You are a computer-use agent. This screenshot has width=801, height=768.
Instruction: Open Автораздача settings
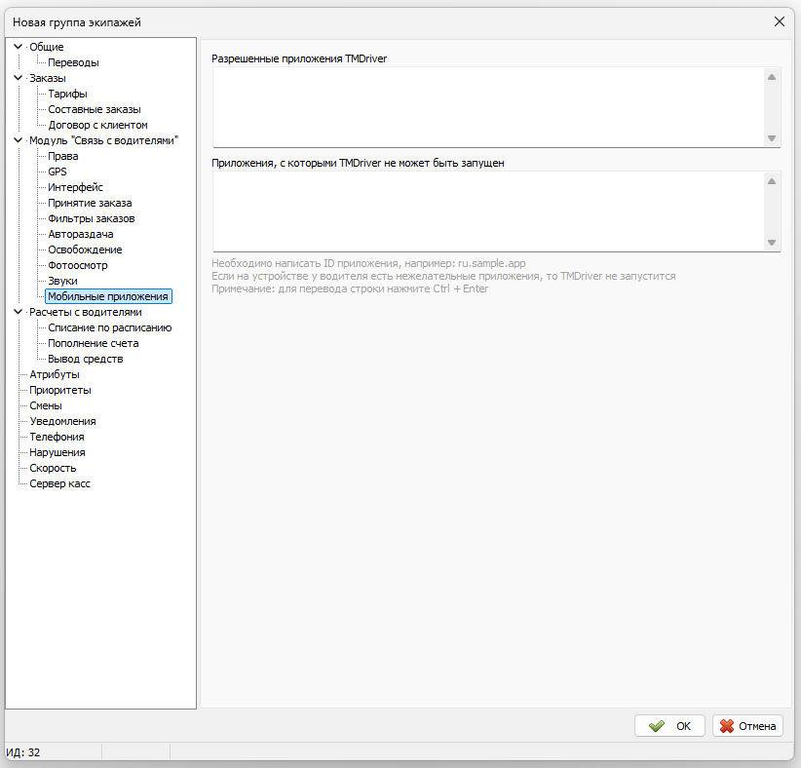click(x=81, y=234)
